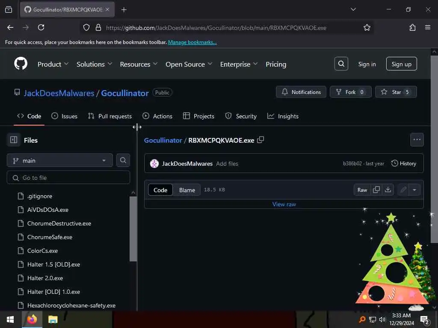Bookmark this page with the star icon

367,27
